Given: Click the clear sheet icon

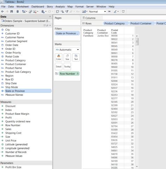Looking at the screenshot, I should (x=35, y=12).
